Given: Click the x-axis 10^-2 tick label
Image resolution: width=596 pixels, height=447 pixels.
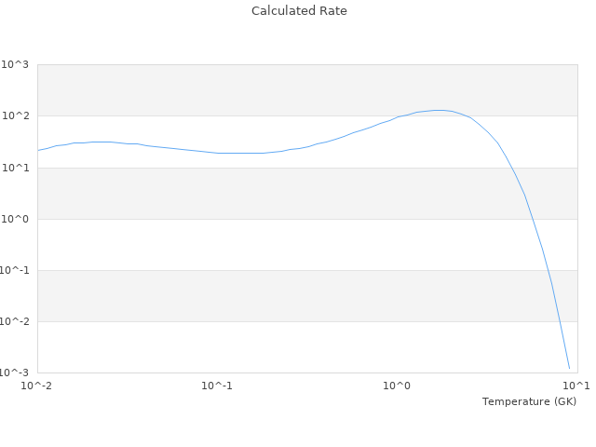Looking at the screenshot, I should point(37,386).
